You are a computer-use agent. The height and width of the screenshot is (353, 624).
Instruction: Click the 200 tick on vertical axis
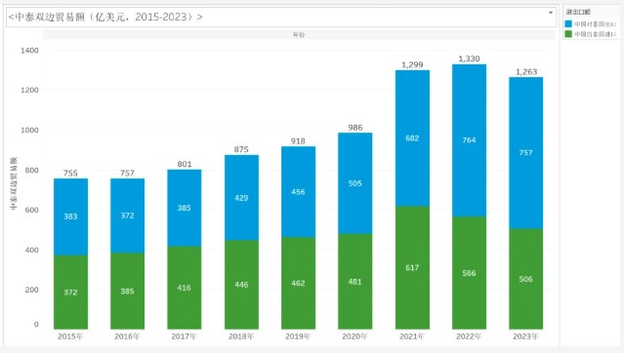(32, 290)
